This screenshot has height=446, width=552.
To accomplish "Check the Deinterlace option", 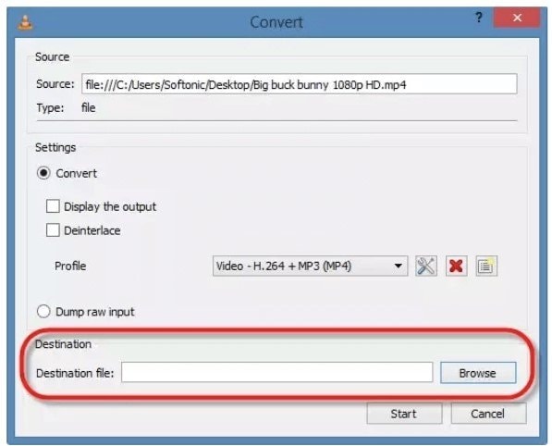I will tap(53, 230).
